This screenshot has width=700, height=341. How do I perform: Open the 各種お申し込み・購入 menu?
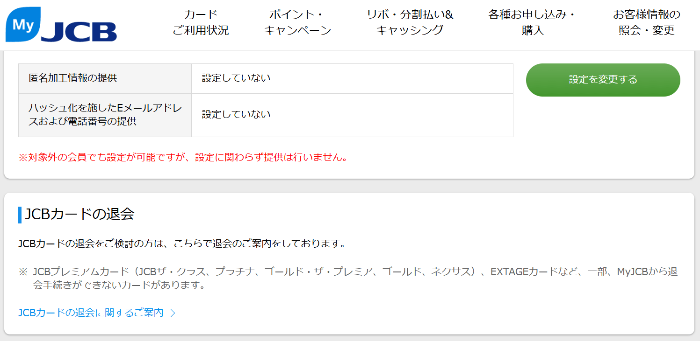(x=533, y=22)
